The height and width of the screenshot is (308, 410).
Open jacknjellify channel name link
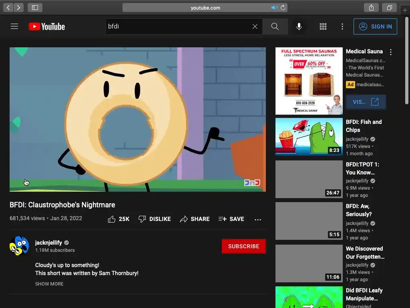(48, 243)
